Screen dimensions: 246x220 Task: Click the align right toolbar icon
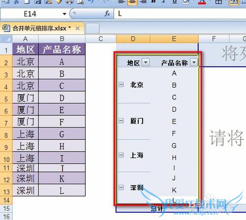tap(143, 2)
